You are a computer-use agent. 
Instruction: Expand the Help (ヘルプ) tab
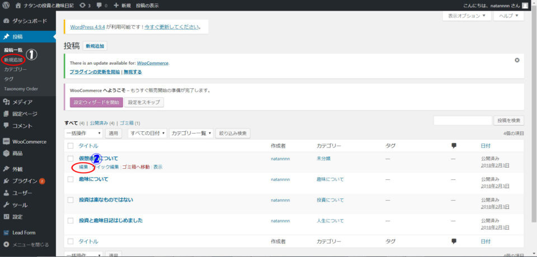pos(508,16)
